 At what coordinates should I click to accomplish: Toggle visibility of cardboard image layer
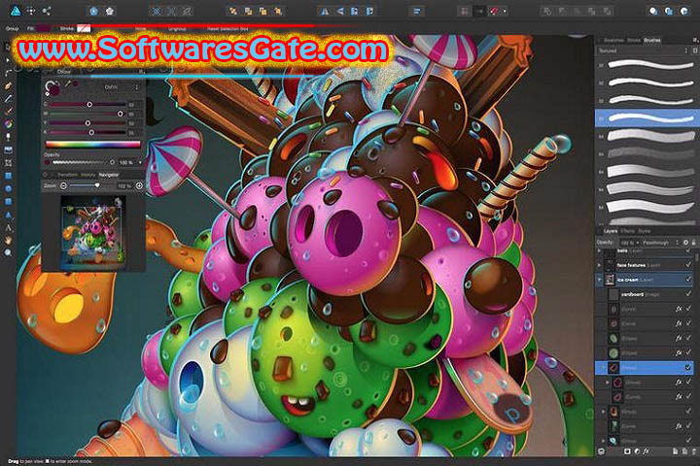pos(688,294)
